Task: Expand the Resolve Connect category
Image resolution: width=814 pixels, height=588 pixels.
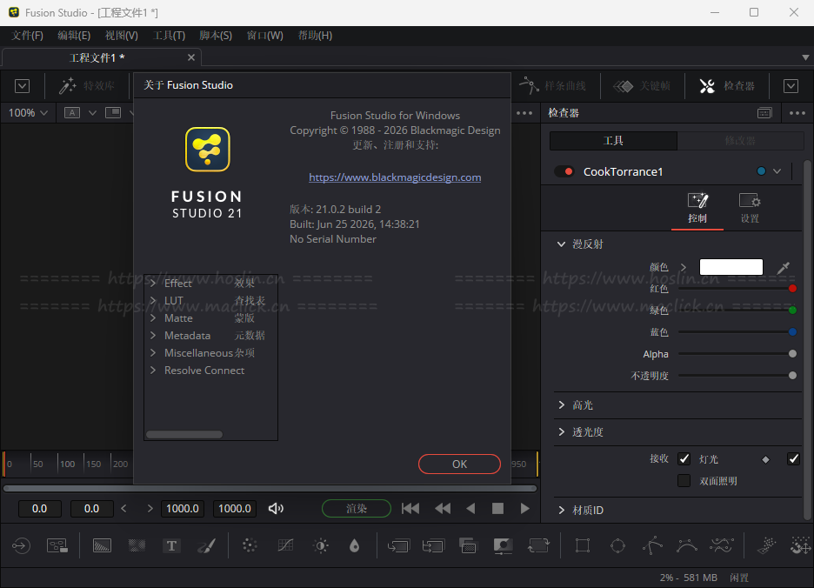Action: point(153,370)
